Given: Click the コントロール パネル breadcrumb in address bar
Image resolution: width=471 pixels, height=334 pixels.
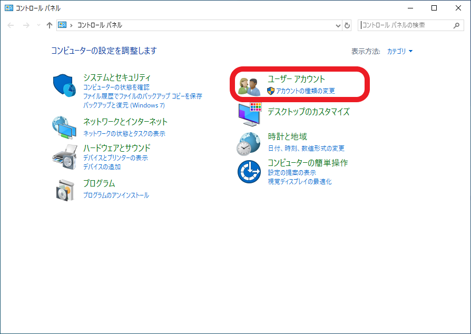Looking at the screenshot, I should 100,25.
